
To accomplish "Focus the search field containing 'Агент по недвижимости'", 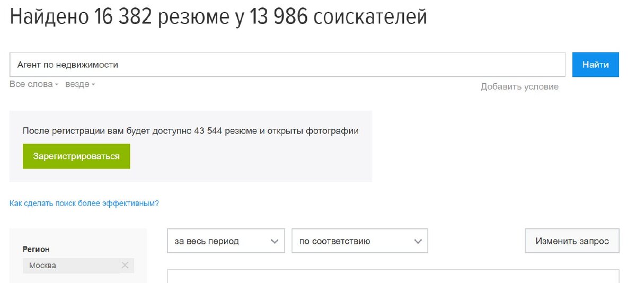I will [x=287, y=65].
